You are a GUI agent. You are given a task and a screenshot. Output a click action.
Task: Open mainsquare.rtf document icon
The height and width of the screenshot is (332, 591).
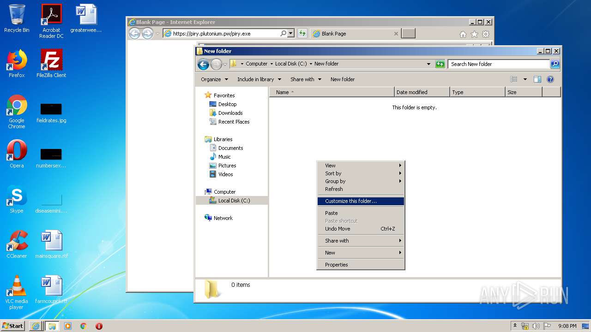(x=51, y=244)
